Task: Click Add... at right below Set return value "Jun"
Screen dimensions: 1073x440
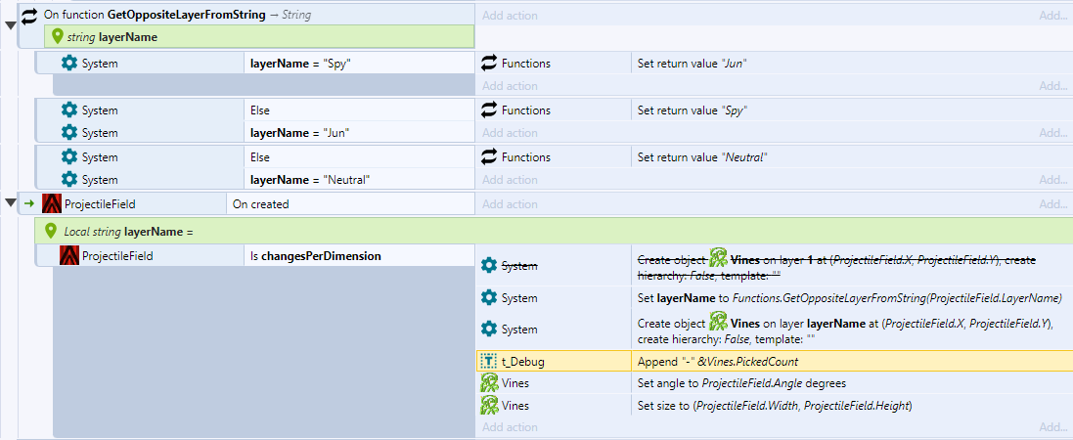Action: pos(1053,86)
